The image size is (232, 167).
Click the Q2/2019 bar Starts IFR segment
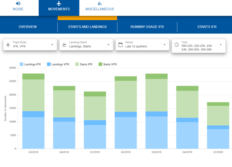tap(126, 96)
